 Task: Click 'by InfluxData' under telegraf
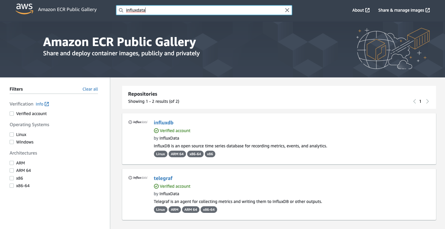[x=167, y=194]
